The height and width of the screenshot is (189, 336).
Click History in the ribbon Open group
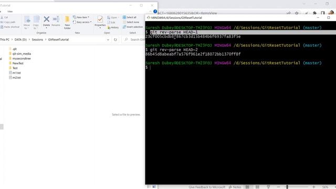[x=113, y=27]
